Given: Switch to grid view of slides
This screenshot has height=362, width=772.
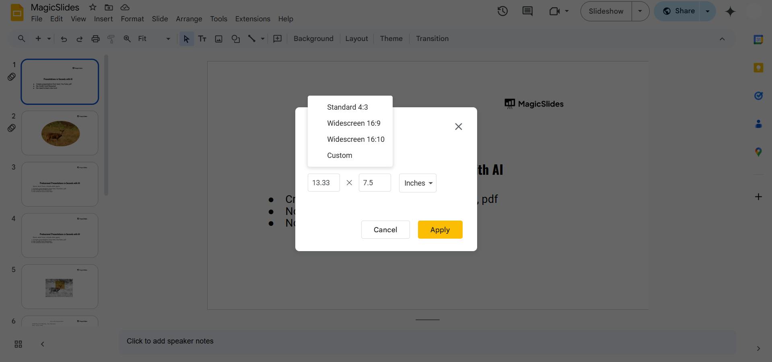Looking at the screenshot, I should [x=18, y=344].
